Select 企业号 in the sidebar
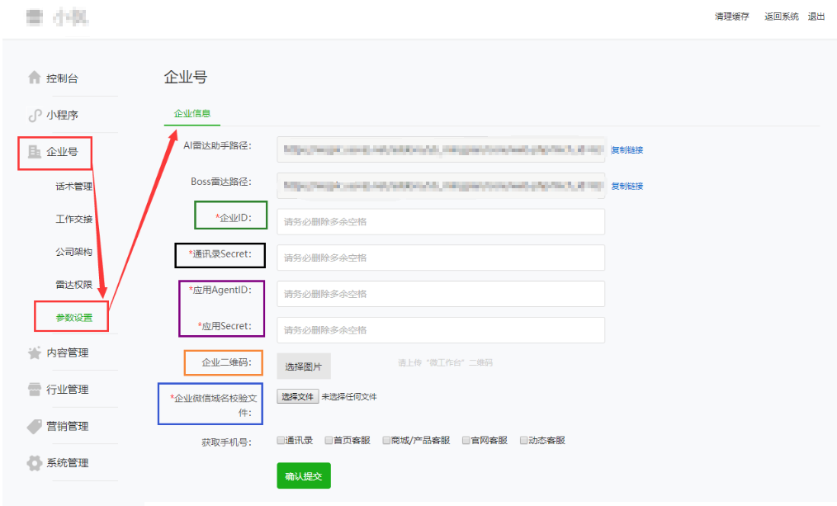Viewport: 837px width, 506px height. tap(62, 152)
